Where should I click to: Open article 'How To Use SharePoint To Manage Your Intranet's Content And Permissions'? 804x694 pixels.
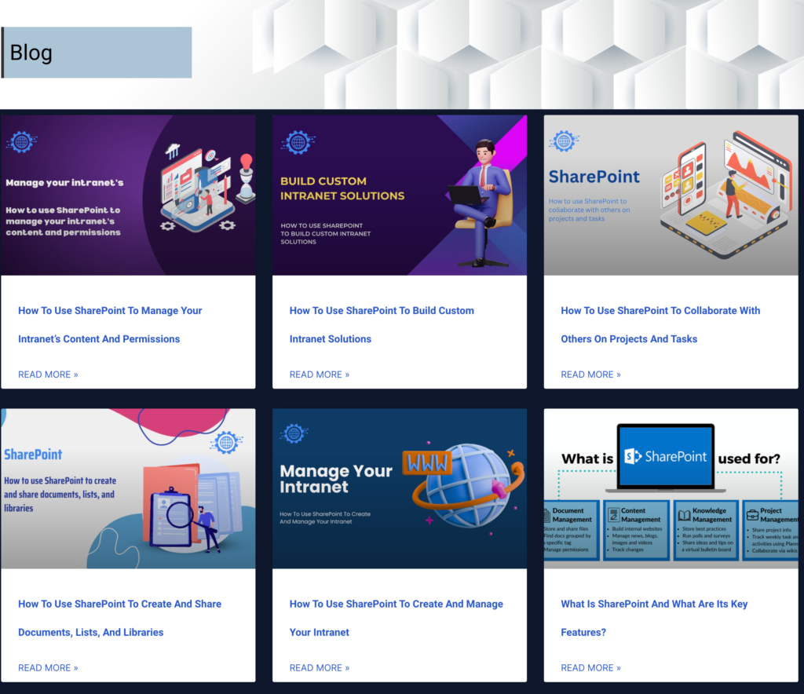click(x=110, y=324)
